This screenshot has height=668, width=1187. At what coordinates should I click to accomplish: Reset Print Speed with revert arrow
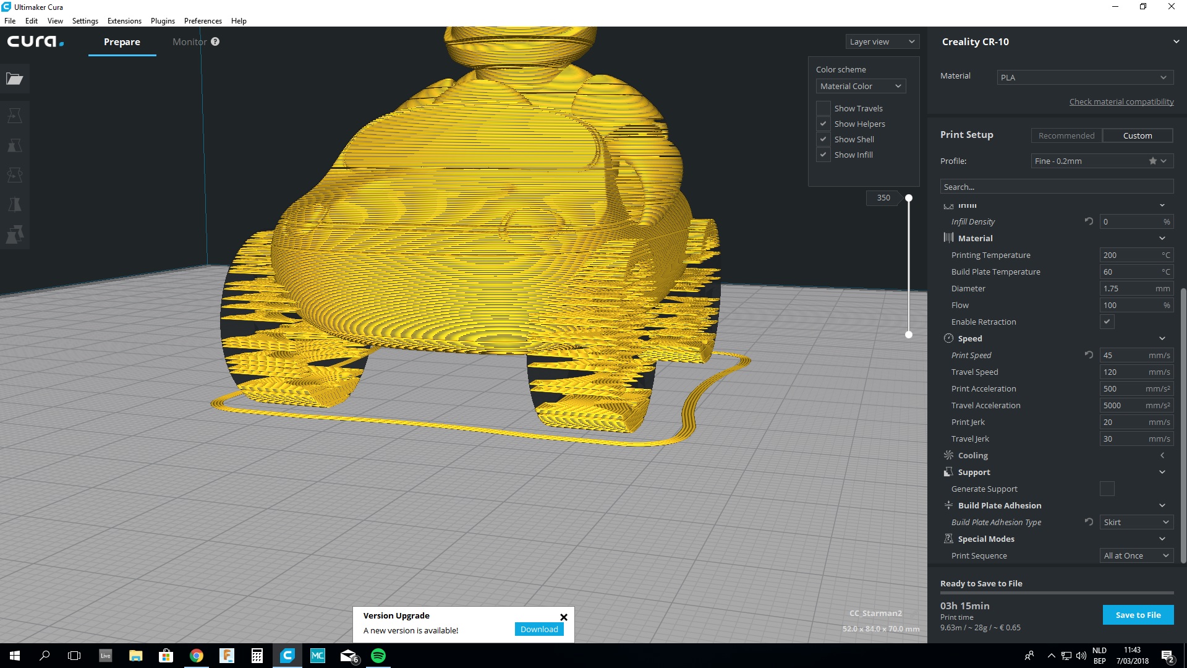pyautogui.click(x=1089, y=355)
